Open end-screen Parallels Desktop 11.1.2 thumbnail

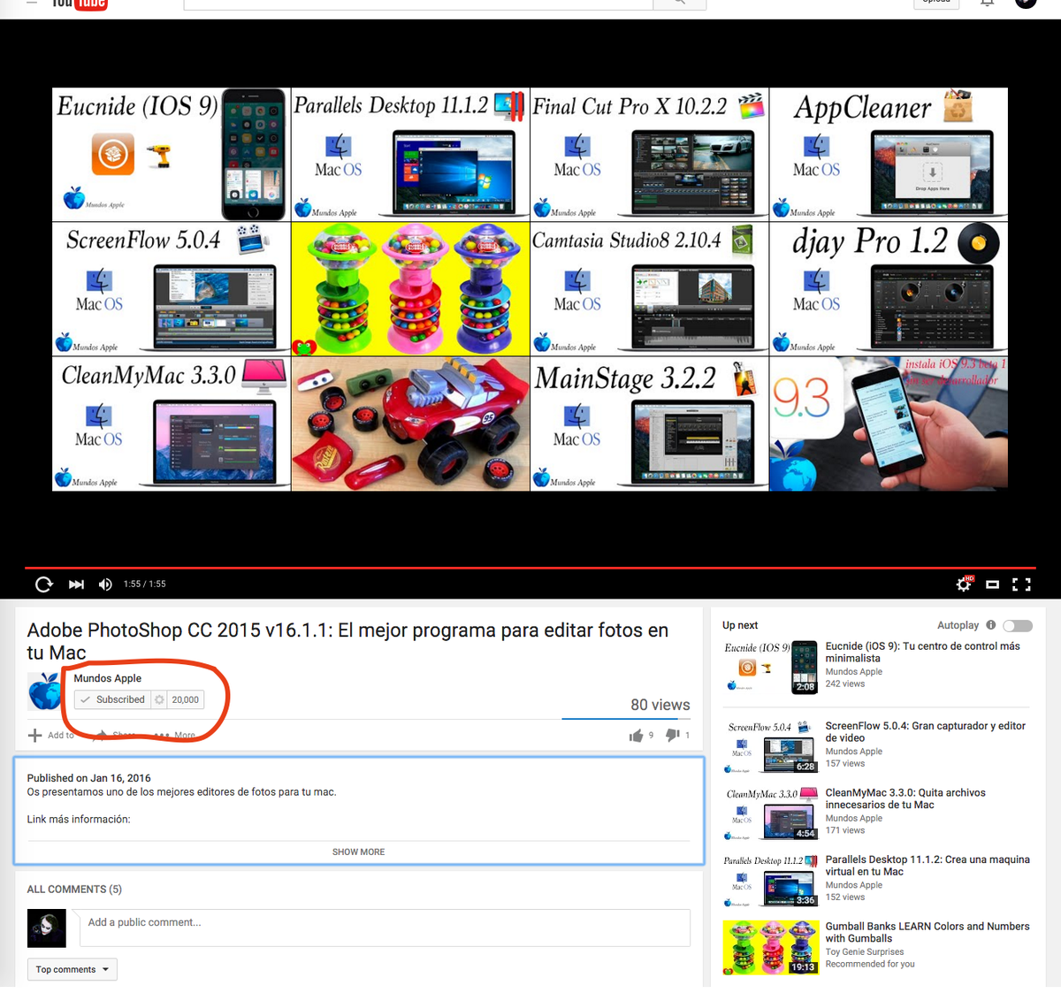click(410, 154)
